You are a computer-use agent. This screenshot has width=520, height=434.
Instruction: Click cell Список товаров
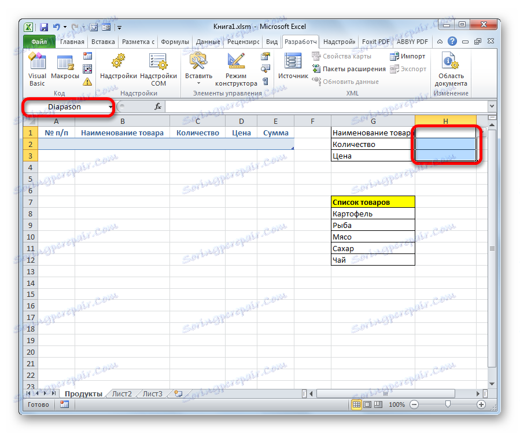click(x=373, y=202)
